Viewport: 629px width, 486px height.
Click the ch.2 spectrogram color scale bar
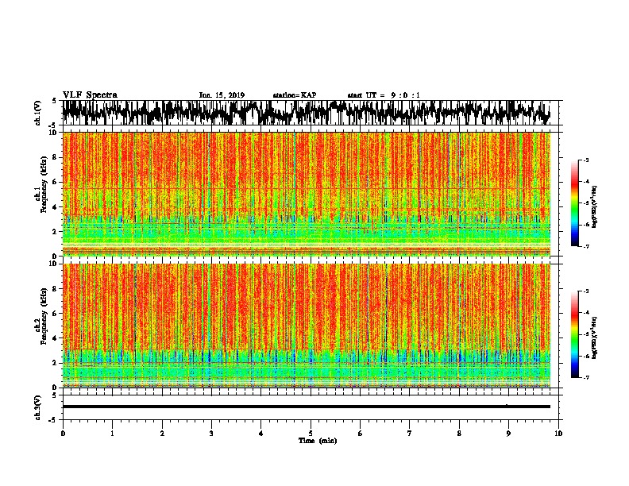pyautogui.click(x=575, y=334)
